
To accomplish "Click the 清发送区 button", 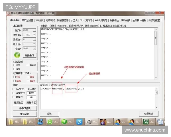I will [18, 102].
